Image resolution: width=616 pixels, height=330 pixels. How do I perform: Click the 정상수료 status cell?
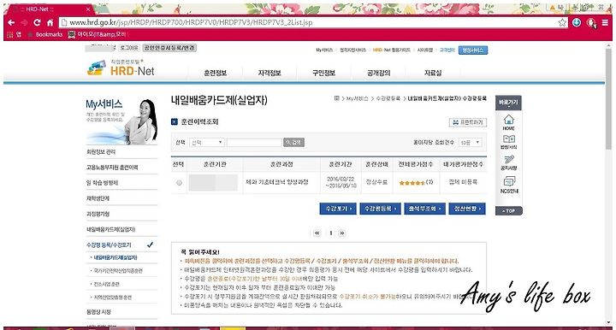click(376, 182)
